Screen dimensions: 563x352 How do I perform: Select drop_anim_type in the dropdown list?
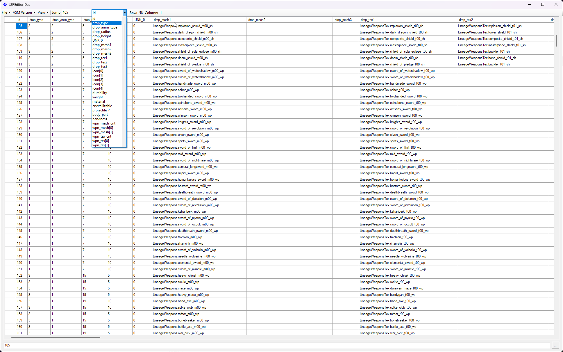pyautogui.click(x=105, y=27)
